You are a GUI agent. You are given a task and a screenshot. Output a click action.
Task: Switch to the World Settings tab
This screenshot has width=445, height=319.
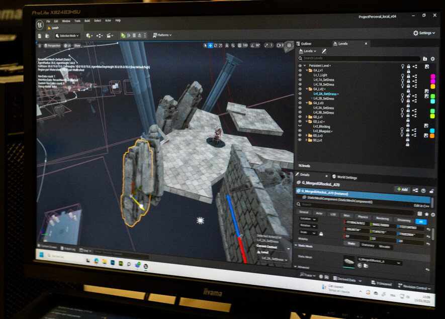click(x=345, y=177)
